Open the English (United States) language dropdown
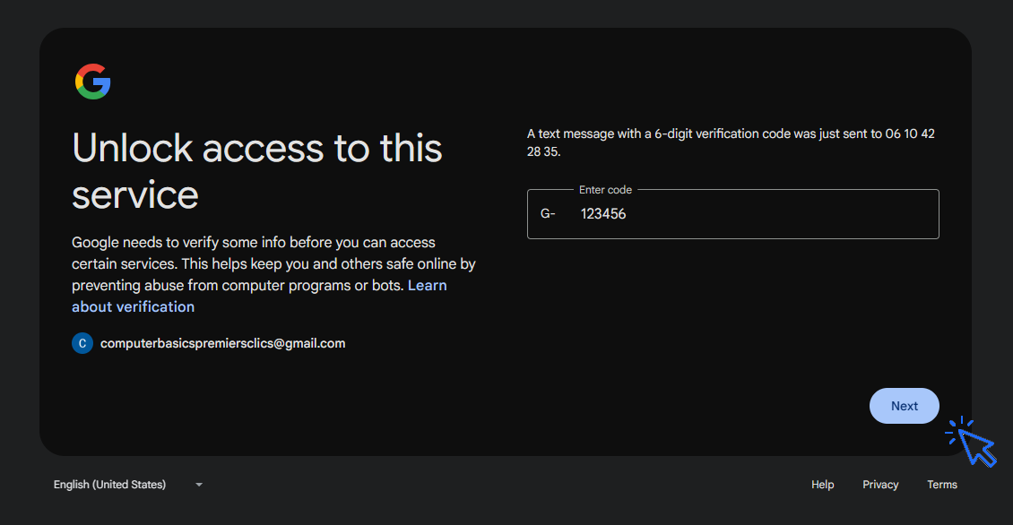Viewport: 1013px width, 525px height. [x=109, y=484]
